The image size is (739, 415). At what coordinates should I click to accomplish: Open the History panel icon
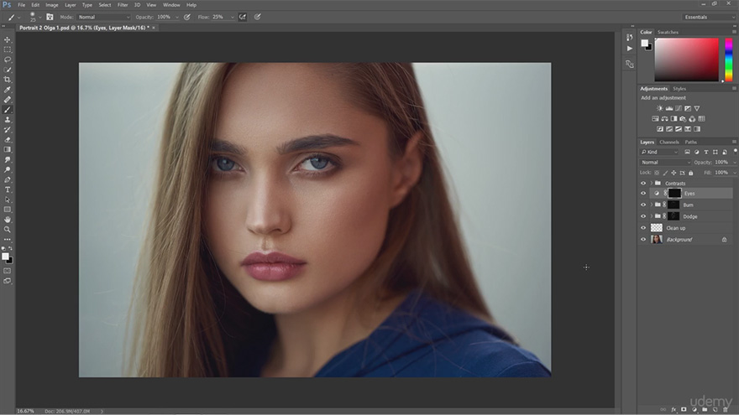630,37
